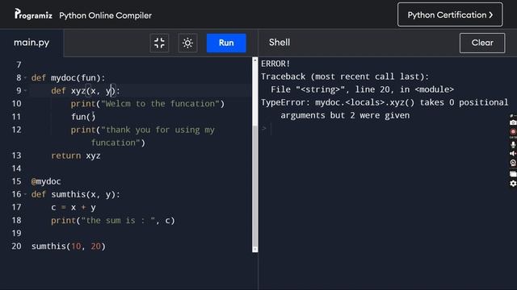Screen dimensions: 517x290
Task: Fold the xyz function at line 9
Action: click(25, 90)
